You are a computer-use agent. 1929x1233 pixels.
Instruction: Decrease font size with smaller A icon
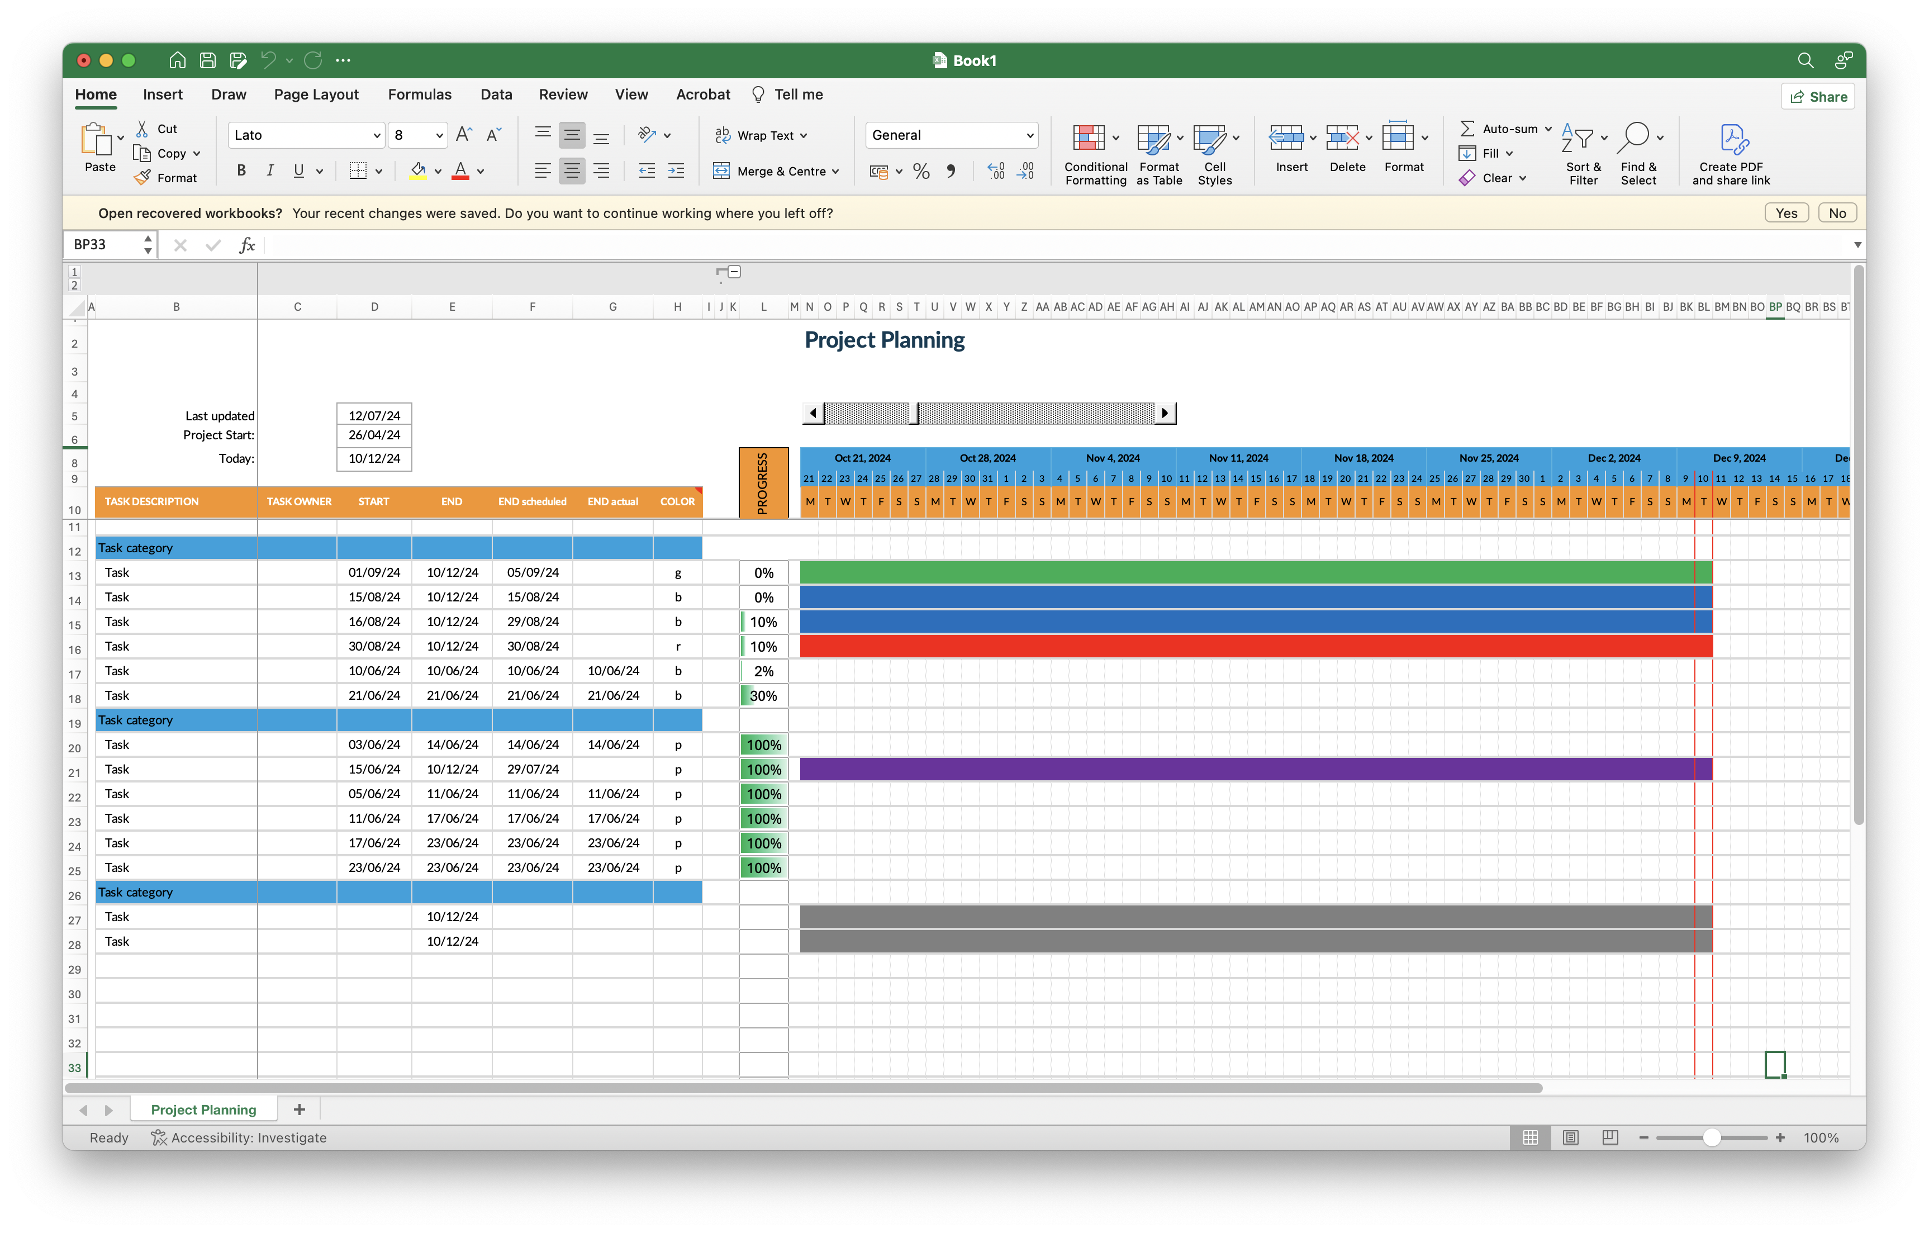click(495, 135)
